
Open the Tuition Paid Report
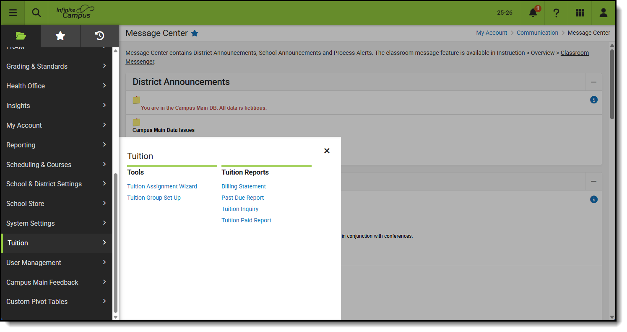pyautogui.click(x=246, y=220)
